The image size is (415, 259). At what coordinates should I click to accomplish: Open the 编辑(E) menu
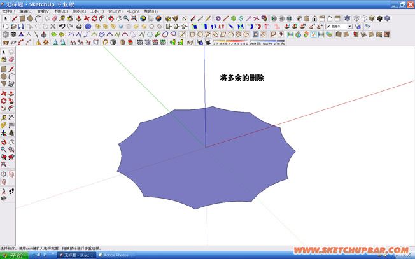(x=25, y=11)
